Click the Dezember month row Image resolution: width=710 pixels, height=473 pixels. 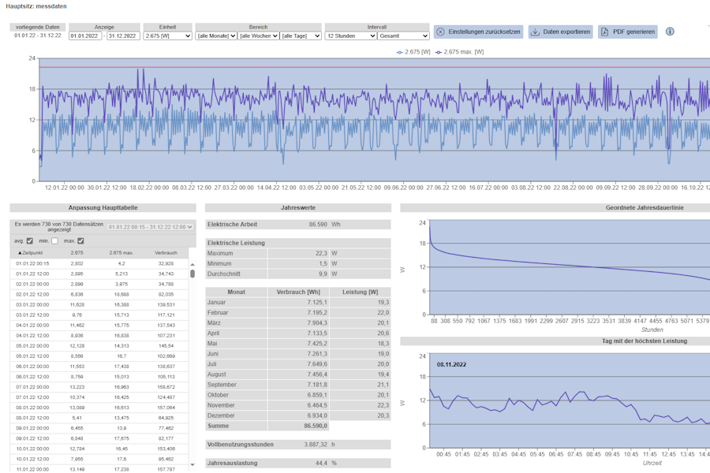(298, 415)
